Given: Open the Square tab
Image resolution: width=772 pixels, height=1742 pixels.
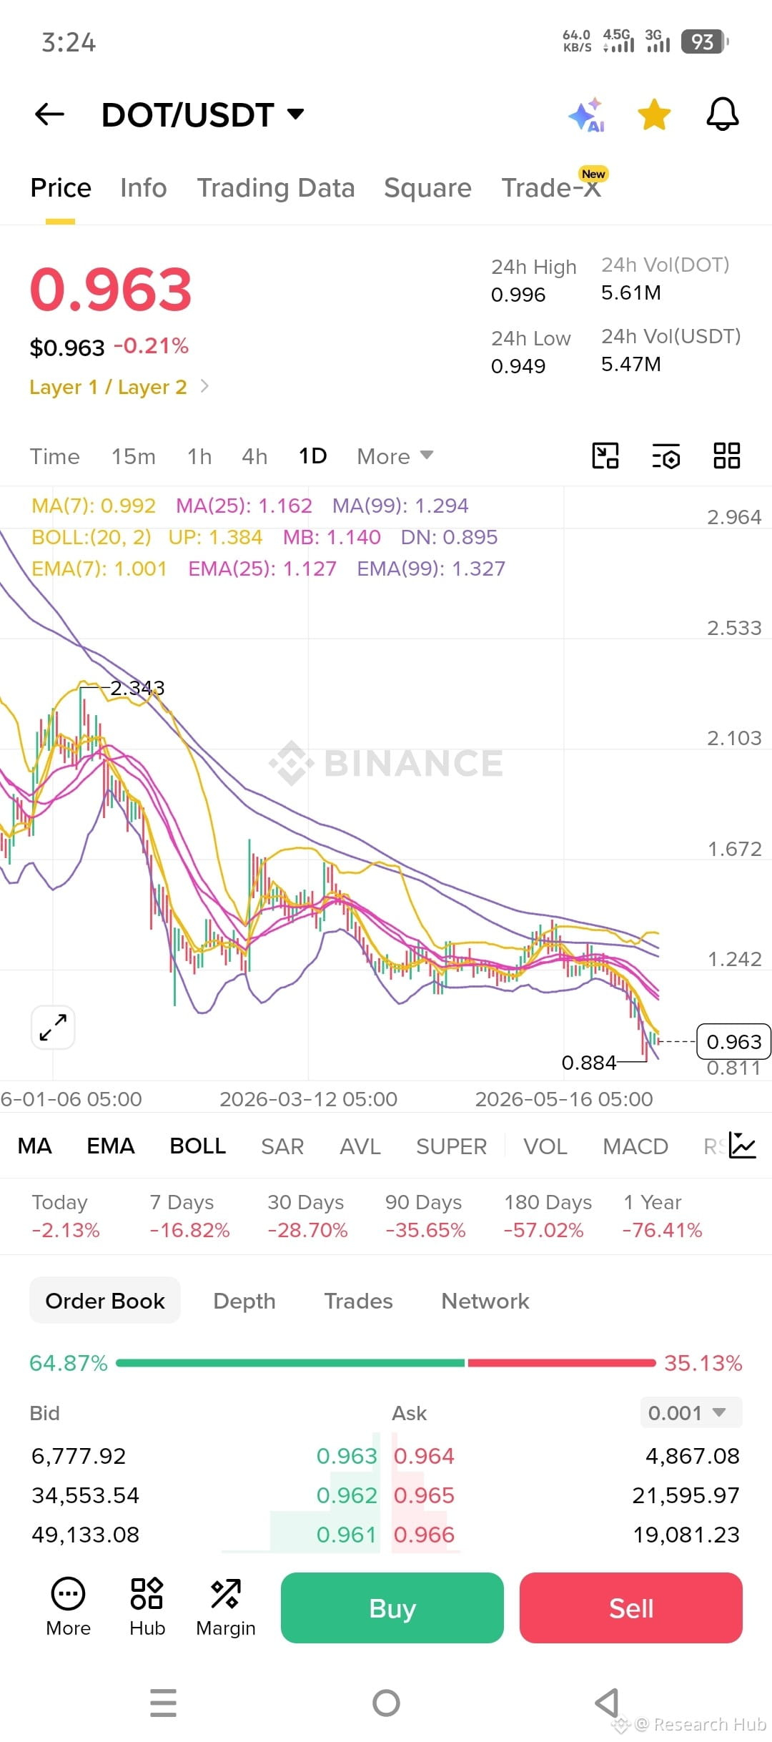Looking at the screenshot, I should tap(427, 188).
